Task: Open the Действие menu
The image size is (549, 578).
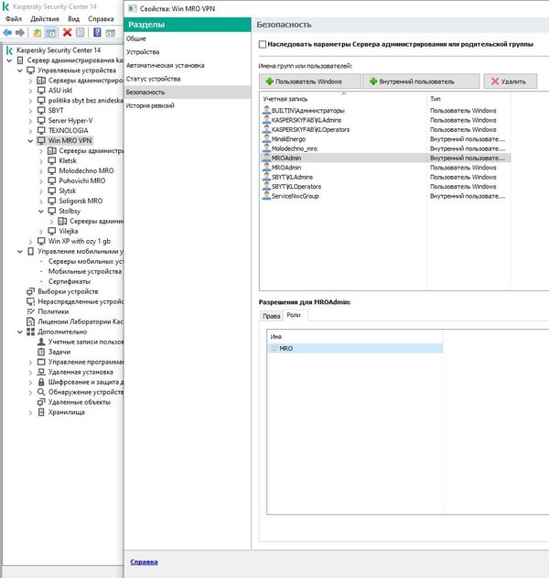Action: coord(44,18)
